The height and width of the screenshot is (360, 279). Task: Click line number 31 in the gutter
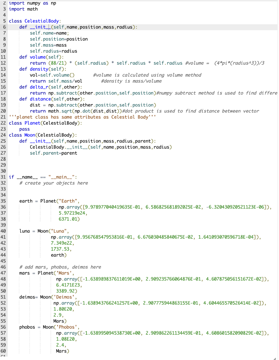(3, 177)
